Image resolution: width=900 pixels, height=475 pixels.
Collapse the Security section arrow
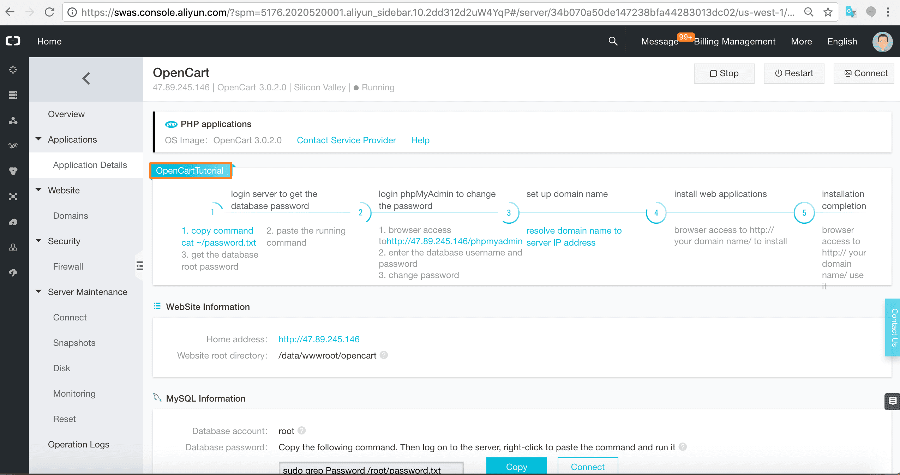[x=39, y=241]
